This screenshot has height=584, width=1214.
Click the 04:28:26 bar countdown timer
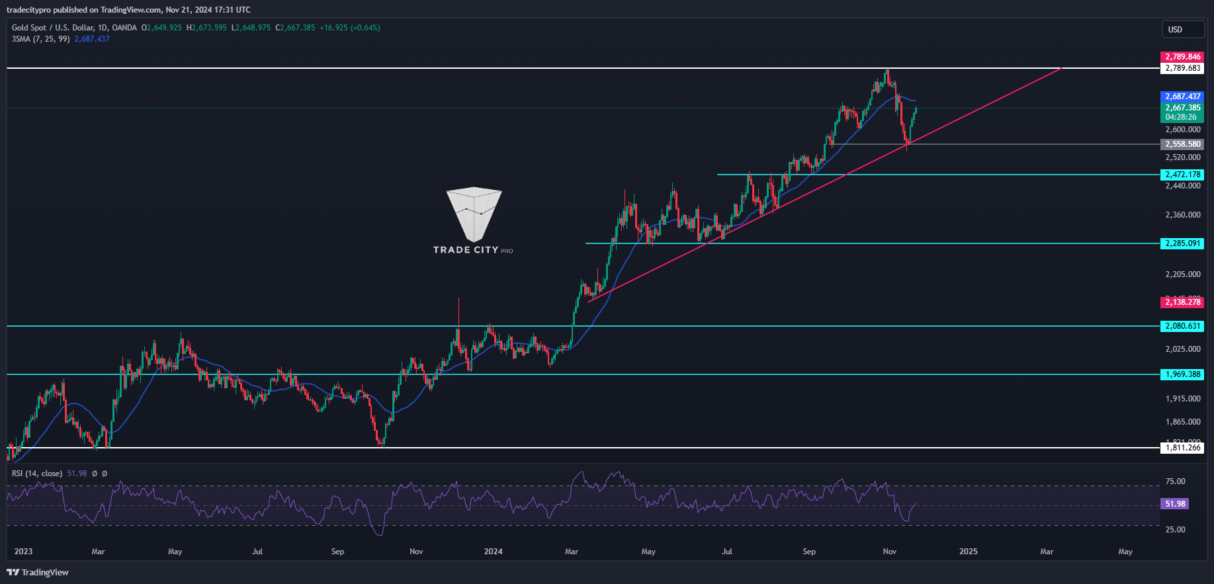(1181, 117)
